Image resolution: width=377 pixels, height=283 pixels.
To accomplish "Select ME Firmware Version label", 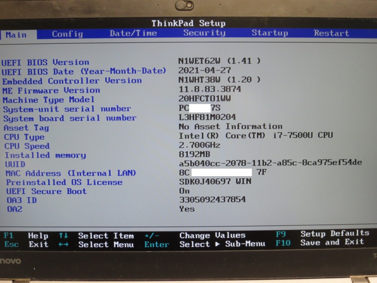I will point(51,91).
